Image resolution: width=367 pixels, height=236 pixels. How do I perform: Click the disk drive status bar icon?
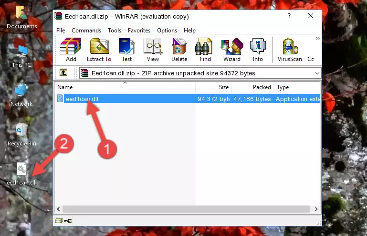pos(59,221)
